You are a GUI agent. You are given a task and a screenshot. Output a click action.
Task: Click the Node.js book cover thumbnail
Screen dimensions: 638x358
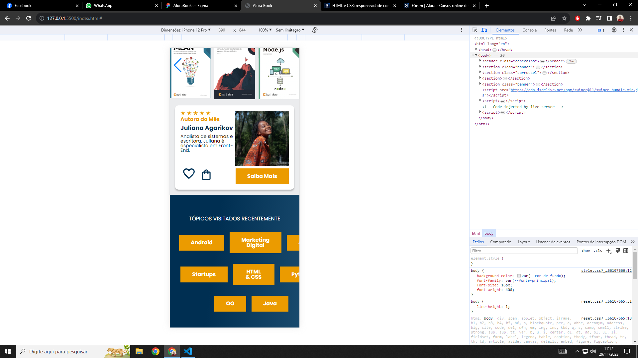coord(279,73)
